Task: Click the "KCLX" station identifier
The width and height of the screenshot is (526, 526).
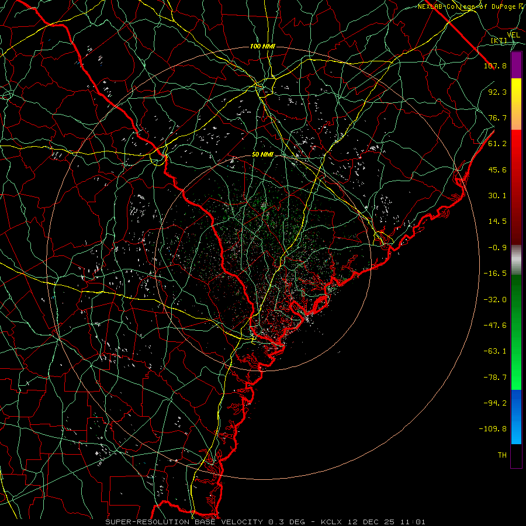Action: pyautogui.click(x=331, y=522)
